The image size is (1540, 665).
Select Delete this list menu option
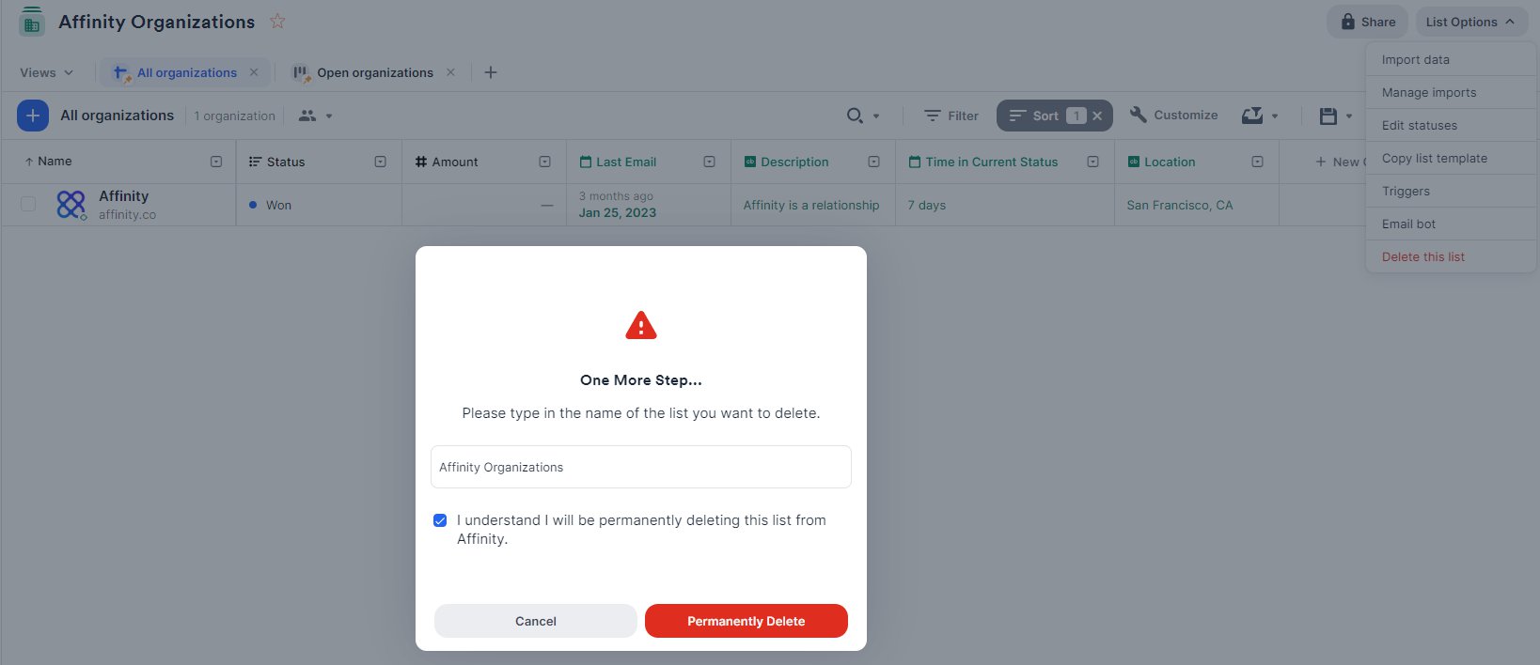tap(1422, 256)
